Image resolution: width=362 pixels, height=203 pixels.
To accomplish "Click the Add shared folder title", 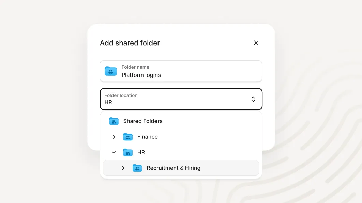I will click(130, 43).
